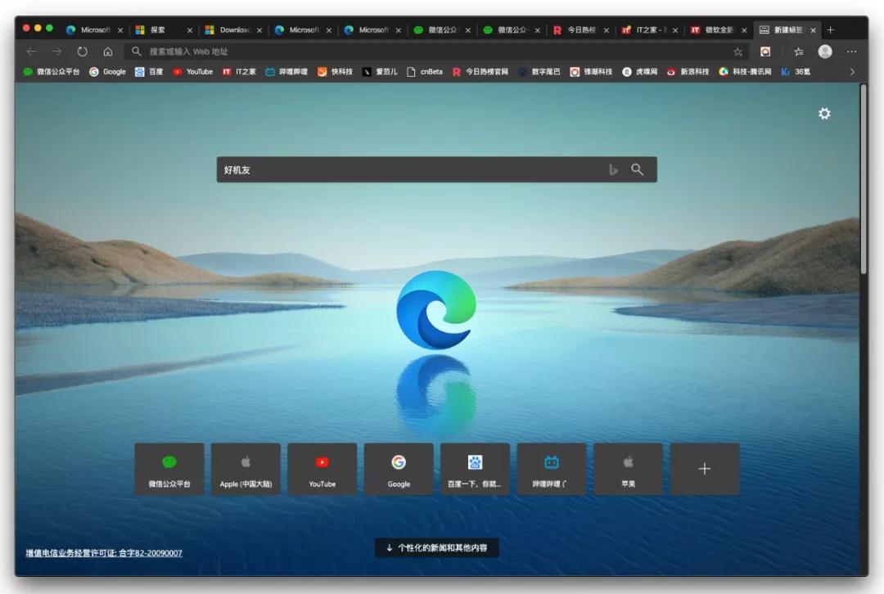Switch to the 今日热榜 tab
The image size is (884, 594).
pos(581,30)
